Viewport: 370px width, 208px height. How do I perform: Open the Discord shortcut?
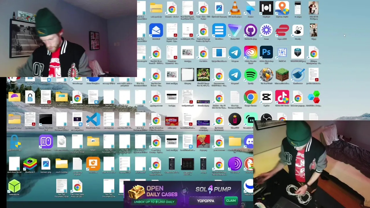pyautogui.click(x=249, y=142)
